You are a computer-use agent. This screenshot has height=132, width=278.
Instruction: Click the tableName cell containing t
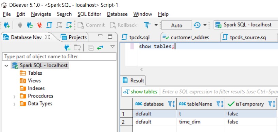(x=201, y=114)
